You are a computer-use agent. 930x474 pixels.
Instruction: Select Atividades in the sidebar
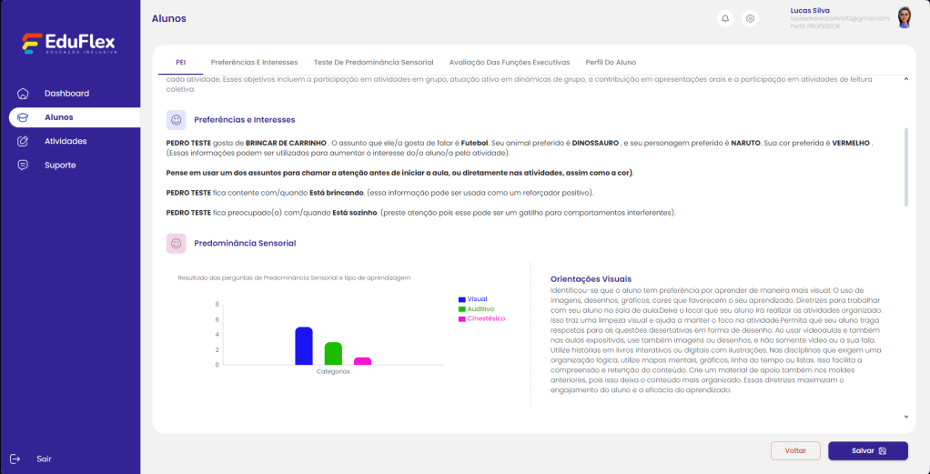(66, 141)
